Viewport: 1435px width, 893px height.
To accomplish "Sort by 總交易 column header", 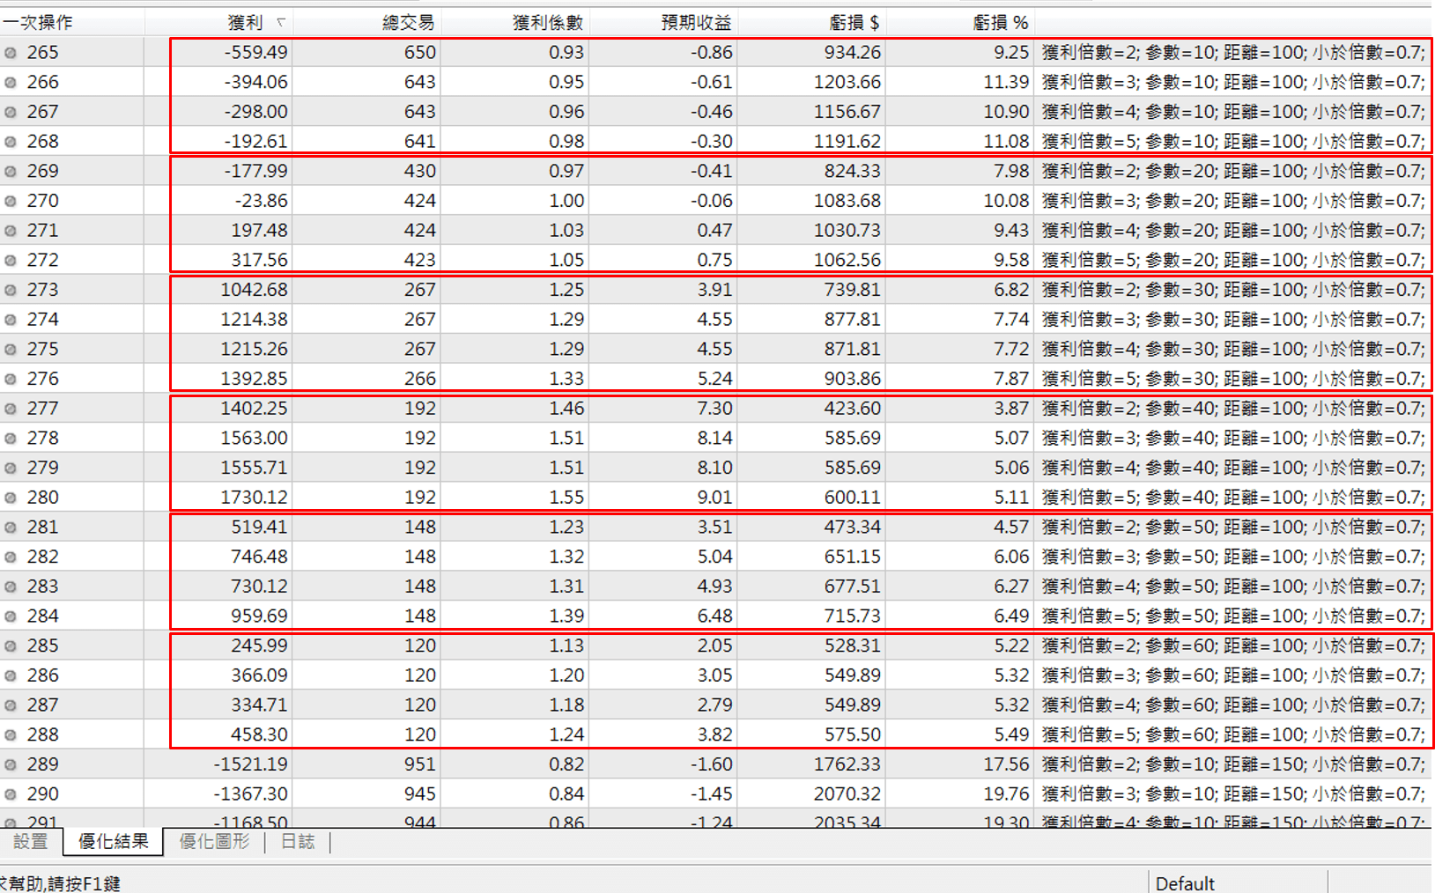I will tap(408, 22).
